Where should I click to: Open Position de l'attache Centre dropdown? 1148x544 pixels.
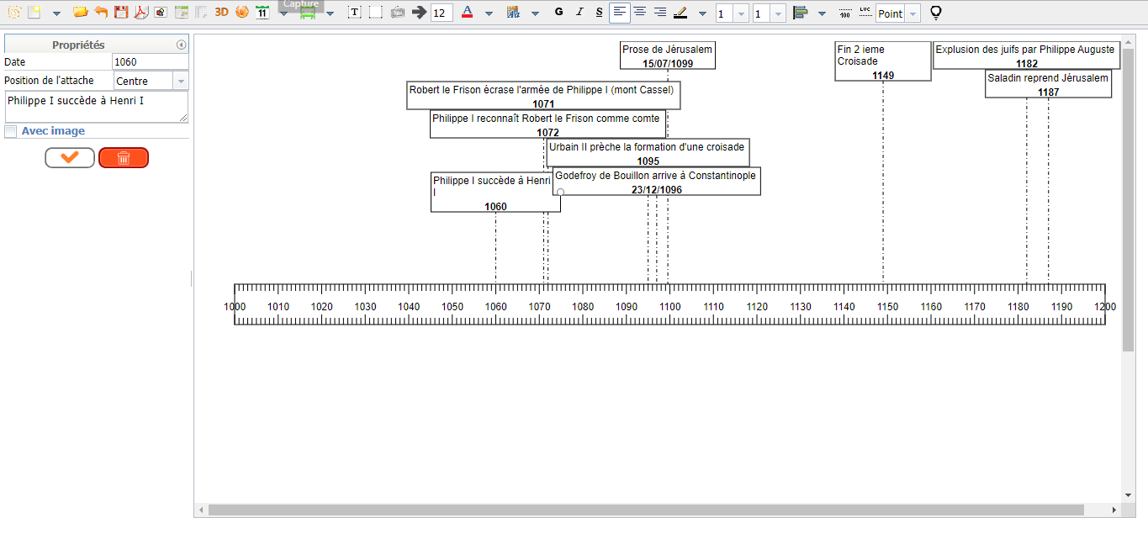coord(180,81)
